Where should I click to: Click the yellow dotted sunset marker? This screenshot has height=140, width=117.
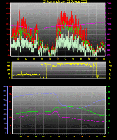coord(86,131)
